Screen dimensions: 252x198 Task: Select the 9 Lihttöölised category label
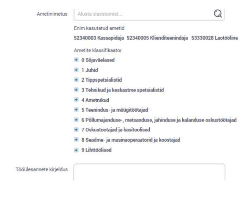click(x=96, y=150)
